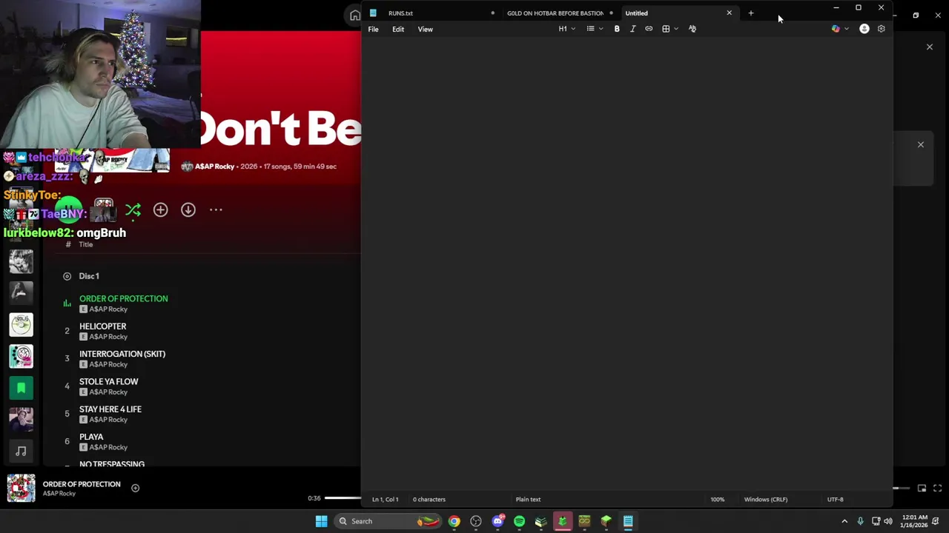Open ORDER OF PROTECTION in now playing bar
Viewport: 949px width, 533px height.
82,484
